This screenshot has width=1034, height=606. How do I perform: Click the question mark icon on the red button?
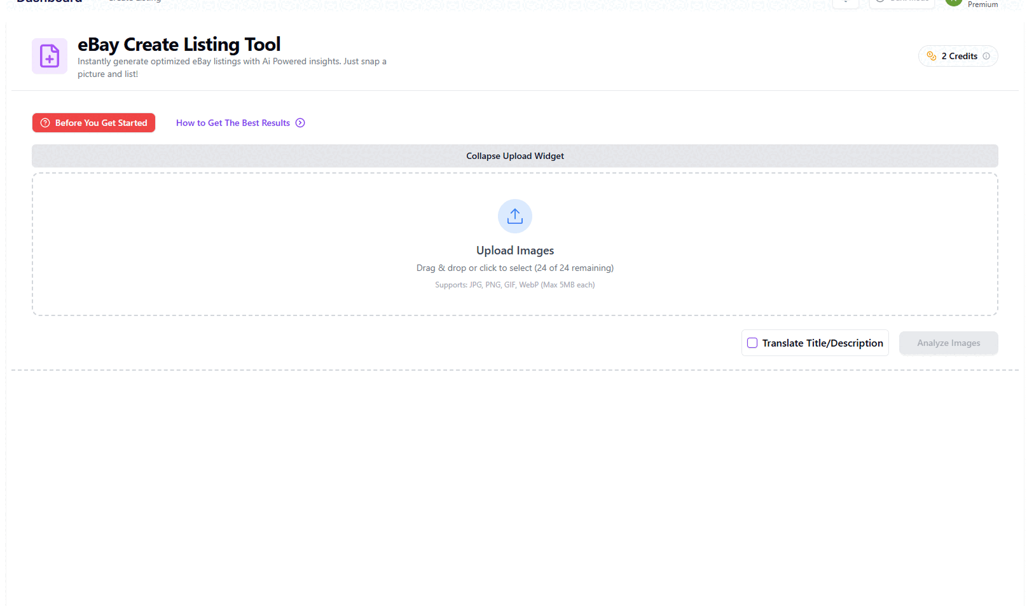point(45,123)
